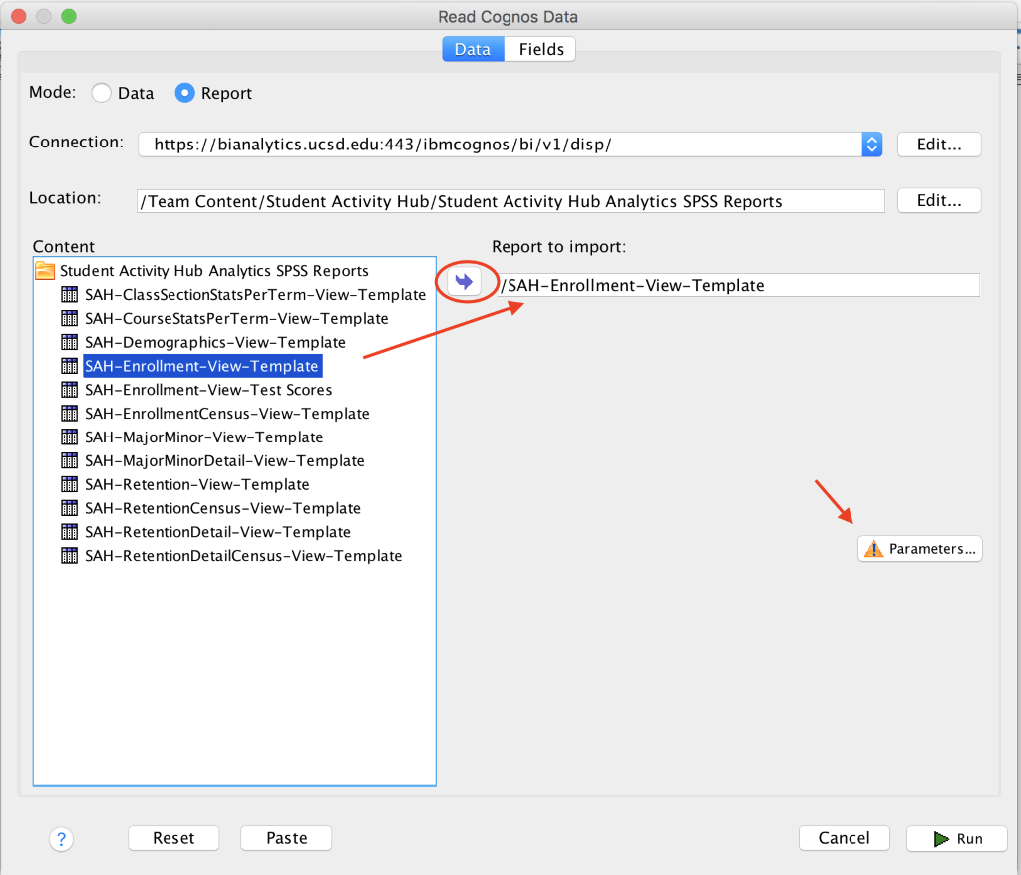Click Edit button next to Location

click(x=939, y=200)
